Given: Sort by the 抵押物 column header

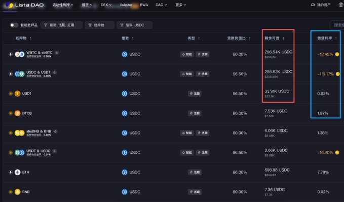Looking at the screenshot, I should click(x=23, y=38).
